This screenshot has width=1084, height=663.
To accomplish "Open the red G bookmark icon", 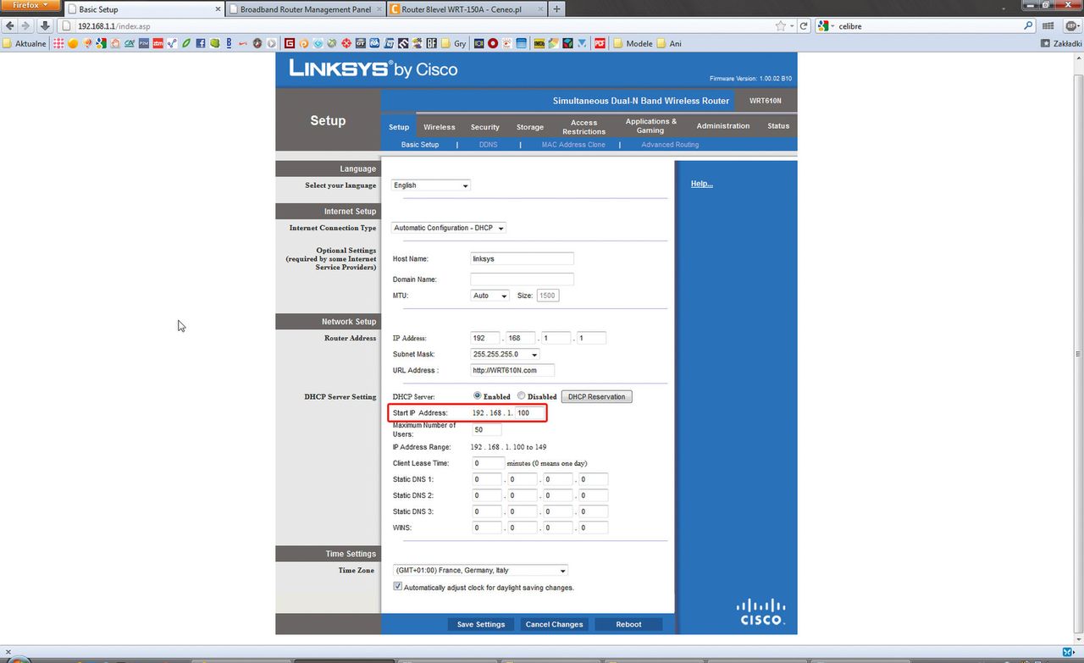I will (x=289, y=43).
